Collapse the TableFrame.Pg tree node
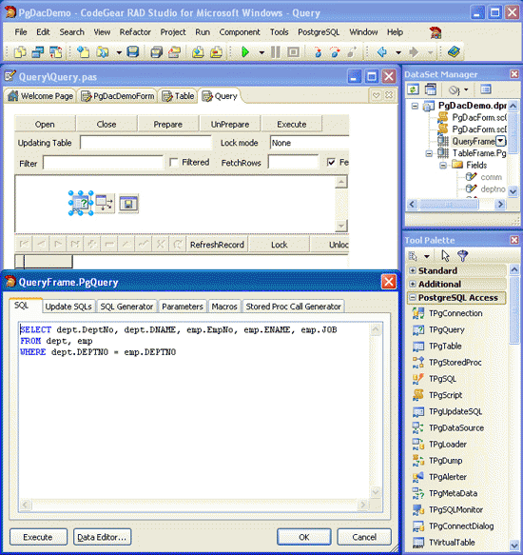 (x=429, y=153)
